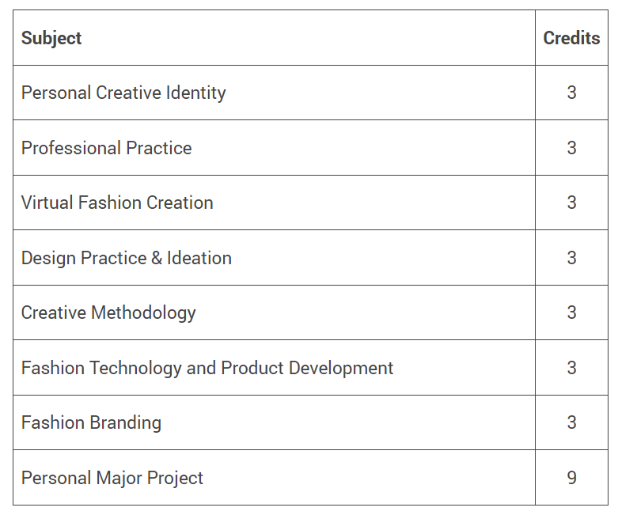Viewport: 618px width, 515px height.
Task: Select the Personal Major Project row
Action: (x=310, y=478)
